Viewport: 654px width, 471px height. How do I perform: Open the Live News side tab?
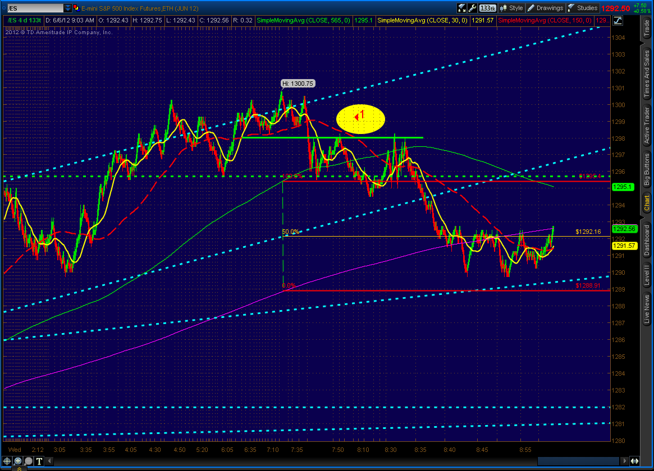click(x=647, y=309)
